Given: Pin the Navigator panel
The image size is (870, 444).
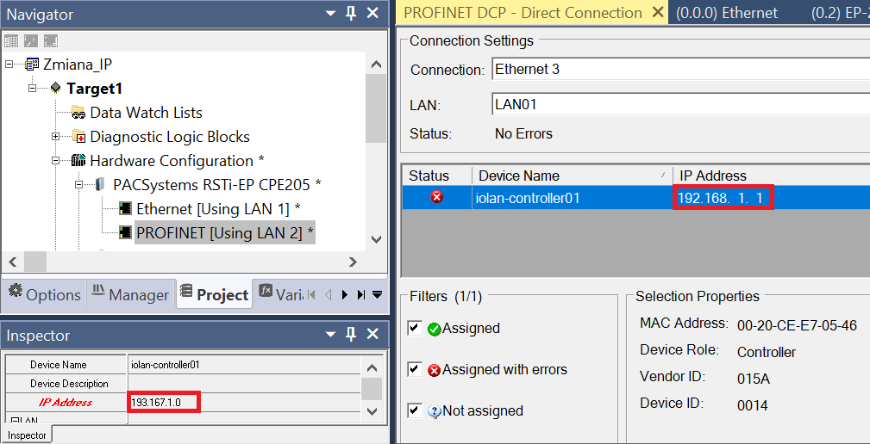Looking at the screenshot, I should [x=351, y=13].
